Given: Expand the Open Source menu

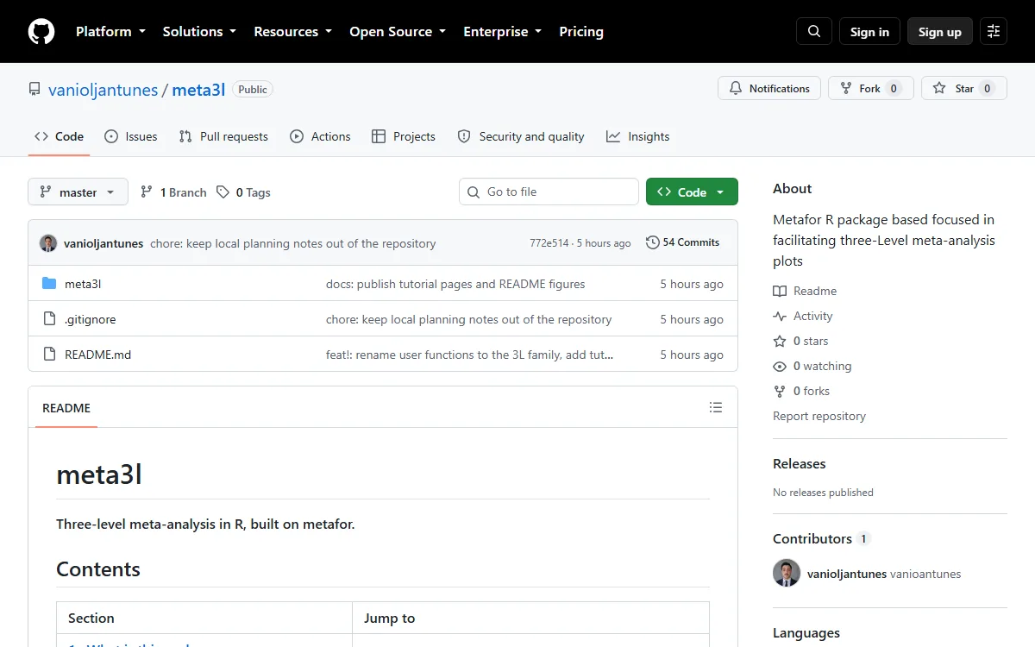Looking at the screenshot, I should point(398,31).
